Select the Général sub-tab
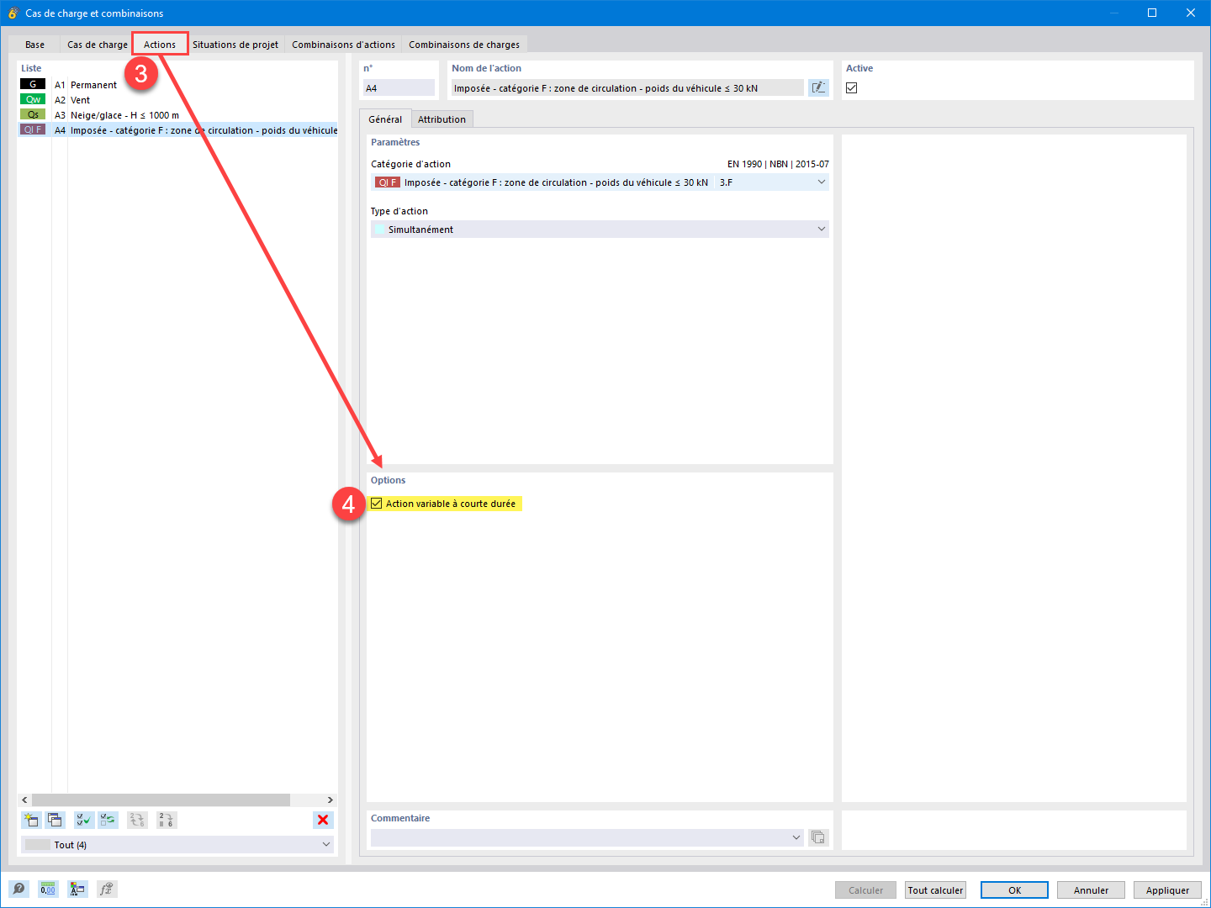Viewport: 1211px width, 908px height. 385,119
